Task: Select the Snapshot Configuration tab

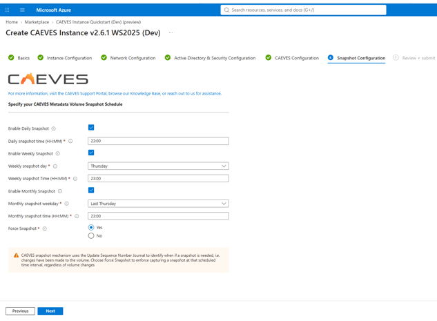Action: click(361, 58)
